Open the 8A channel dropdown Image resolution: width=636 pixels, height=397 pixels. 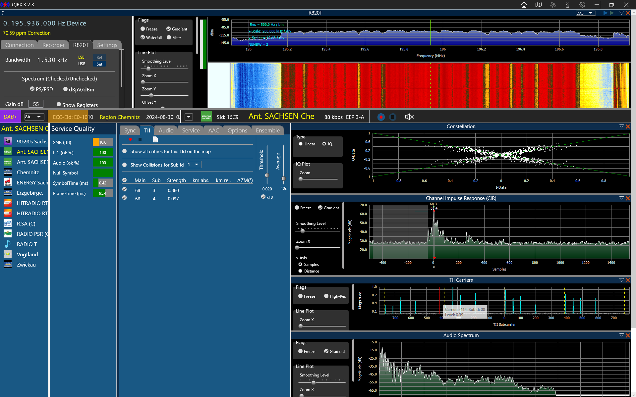pyautogui.click(x=34, y=117)
